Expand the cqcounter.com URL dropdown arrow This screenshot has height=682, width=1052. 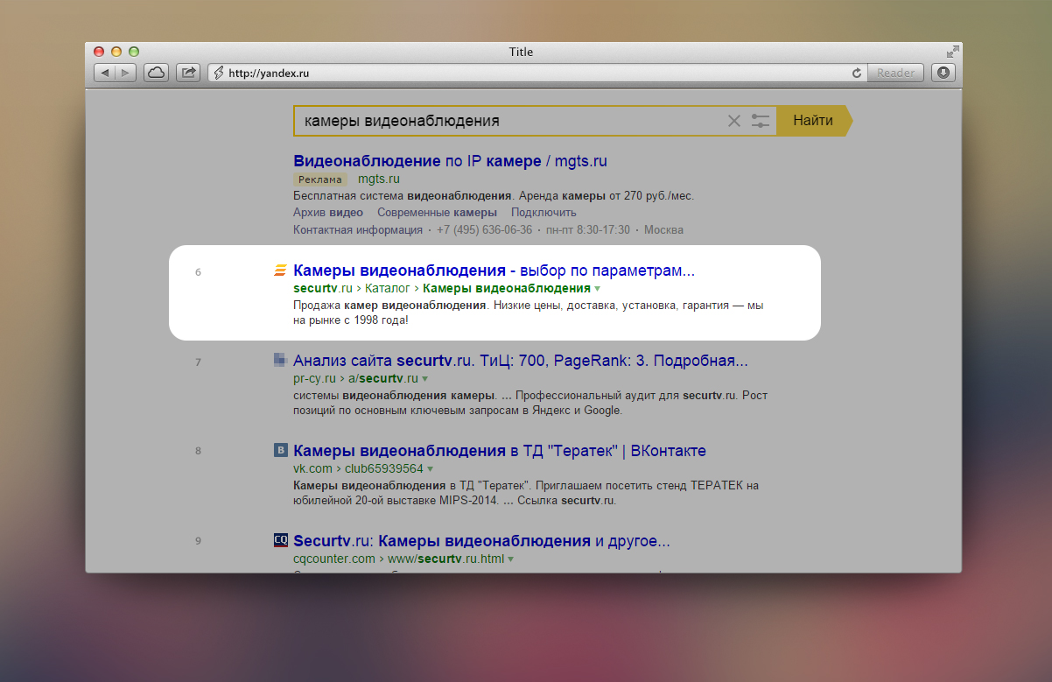pyautogui.click(x=510, y=559)
